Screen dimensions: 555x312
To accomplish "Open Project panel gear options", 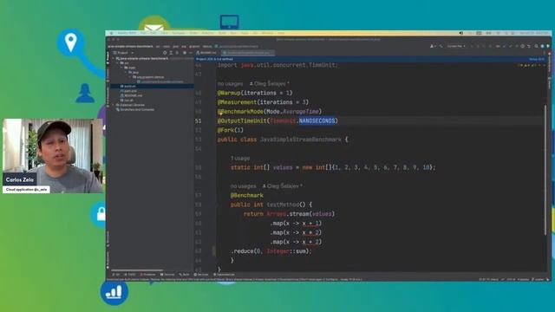I will [x=185, y=53].
